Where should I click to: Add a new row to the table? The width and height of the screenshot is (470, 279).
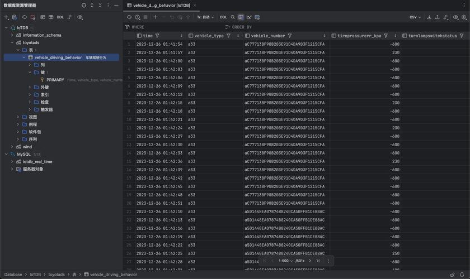[156, 17]
